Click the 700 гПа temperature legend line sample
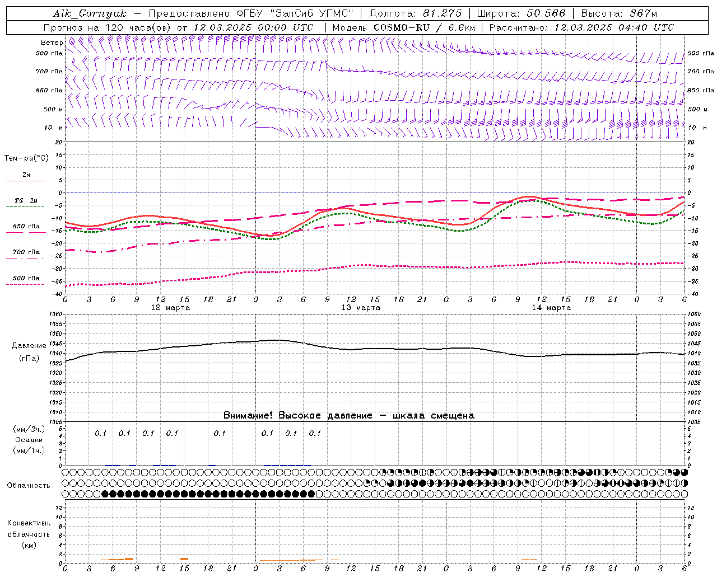 click(25, 259)
